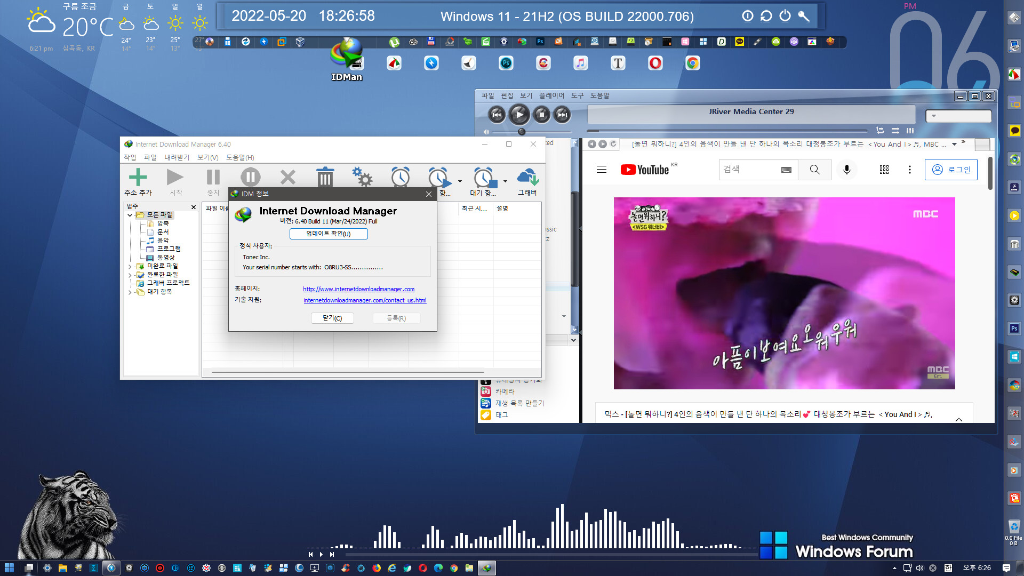Adjust the JRiver volume slider knob
This screenshot has height=576, width=1024.
point(522,131)
